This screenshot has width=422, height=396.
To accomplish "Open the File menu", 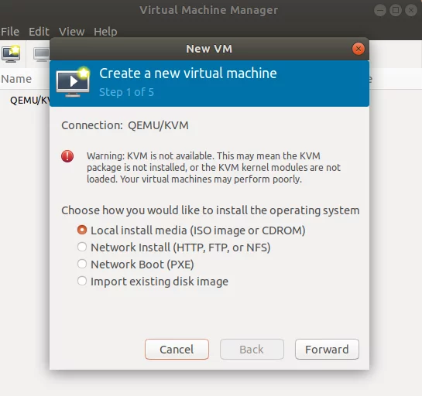I will coord(10,32).
